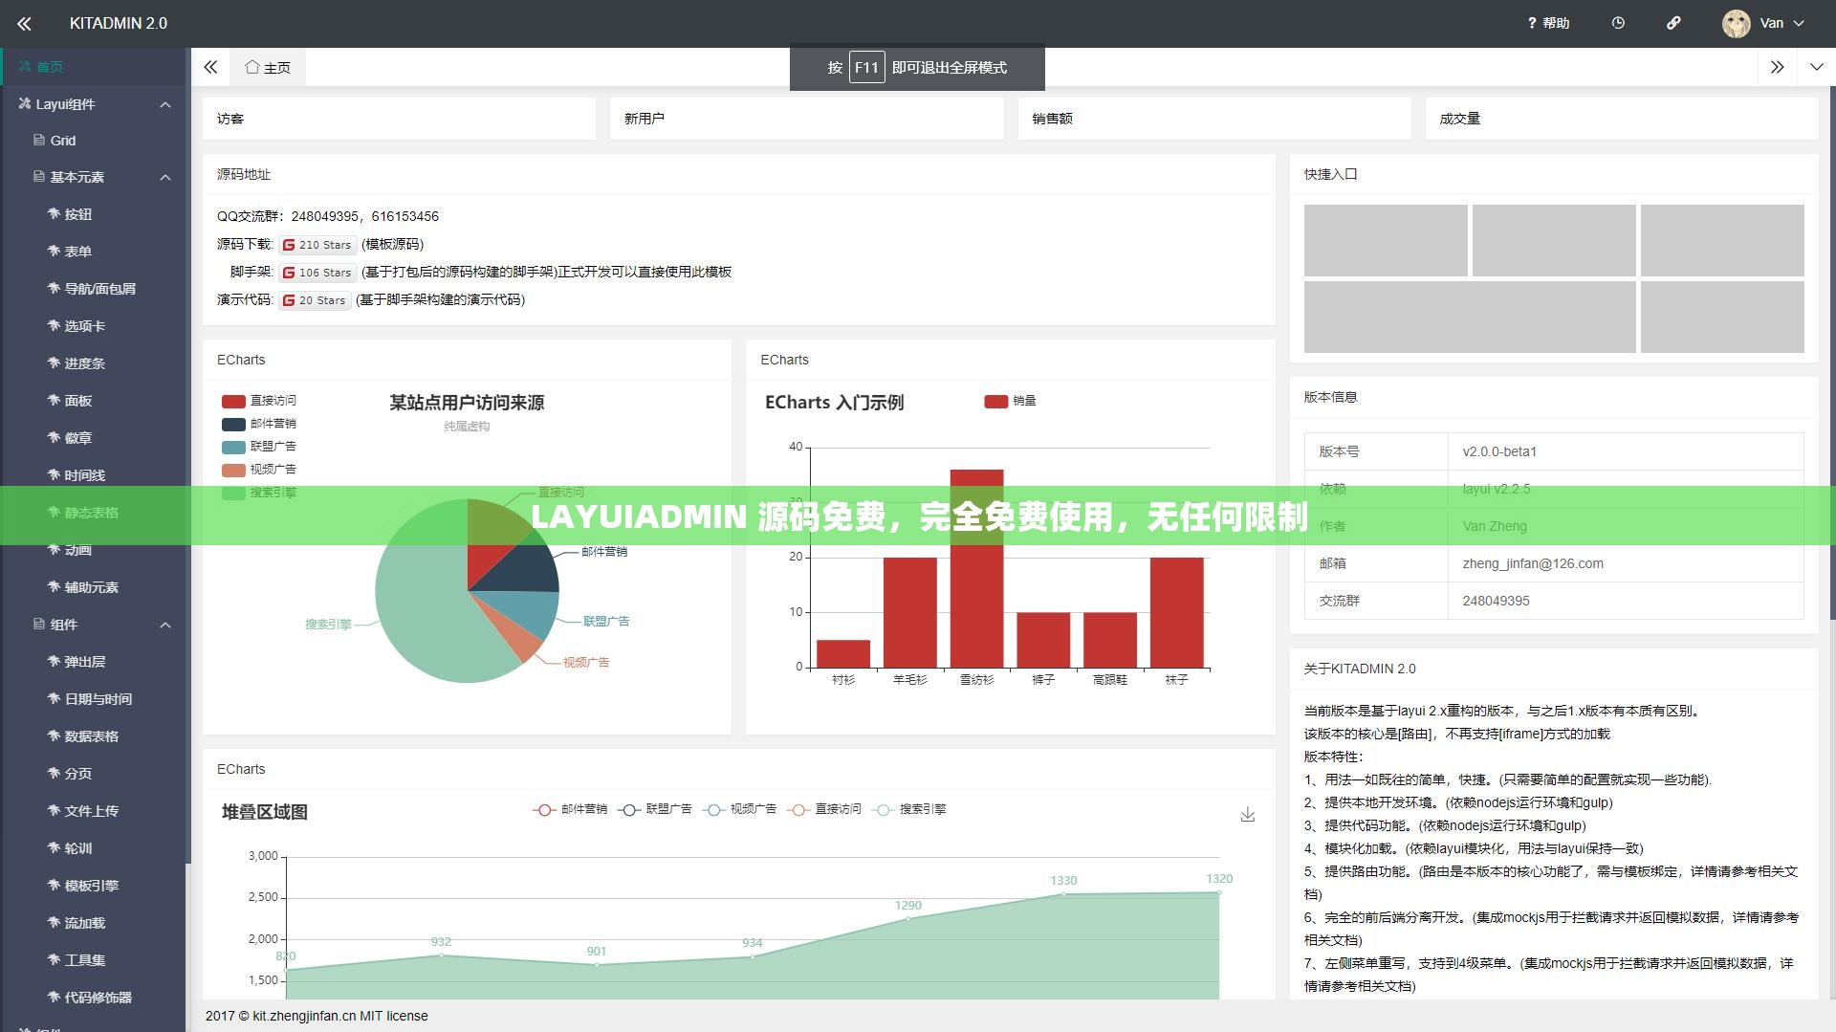Toggle 邮件营销 series in stacked area chart
This screenshot has width=1836, height=1032.
pos(570,809)
